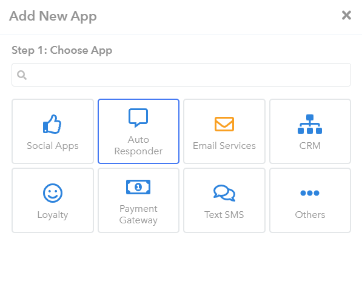The height and width of the screenshot is (299, 362).
Task: Open the Others category label
Action: pos(310,215)
